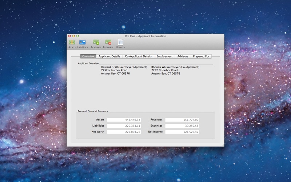Switch to the Prepared For tab
This screenshot has width=291, height=182.
(x=201, y=56)
